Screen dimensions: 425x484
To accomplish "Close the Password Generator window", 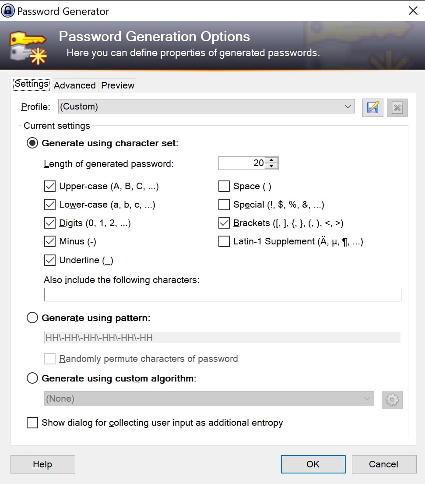I will tap(413, 11).
